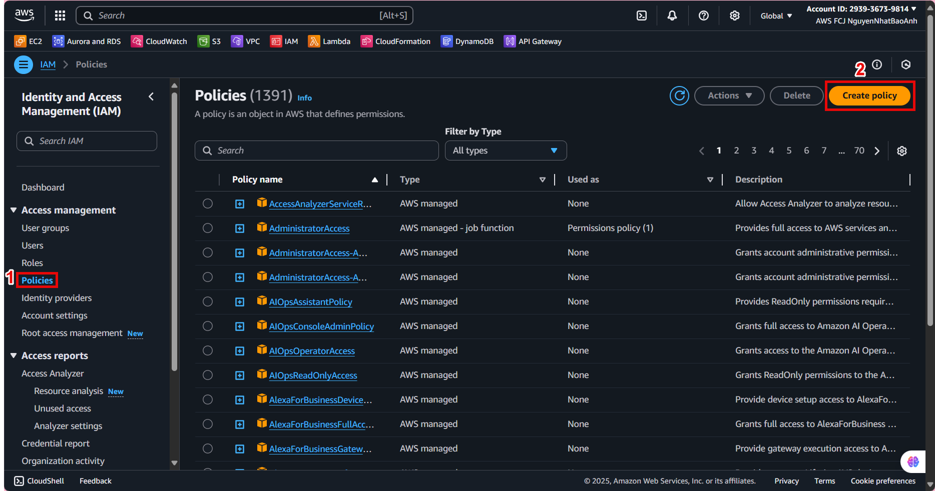The height and width of the screenshot is (491, 935).
Task: Select the AdministratorAccess policy radio button
Action: (x=208, y=228)
